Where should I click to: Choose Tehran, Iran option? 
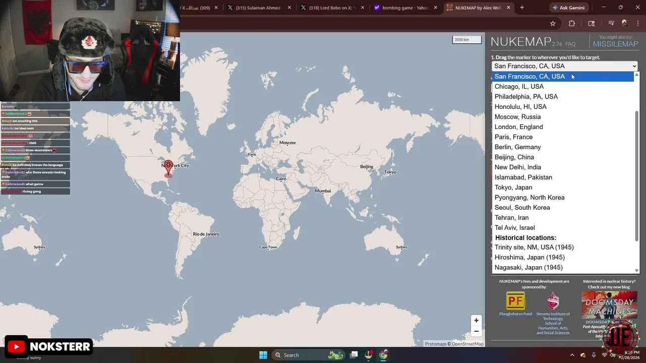563,218
